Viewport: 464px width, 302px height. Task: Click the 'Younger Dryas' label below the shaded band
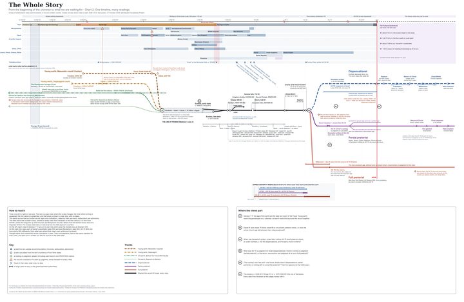click(40, 126)
